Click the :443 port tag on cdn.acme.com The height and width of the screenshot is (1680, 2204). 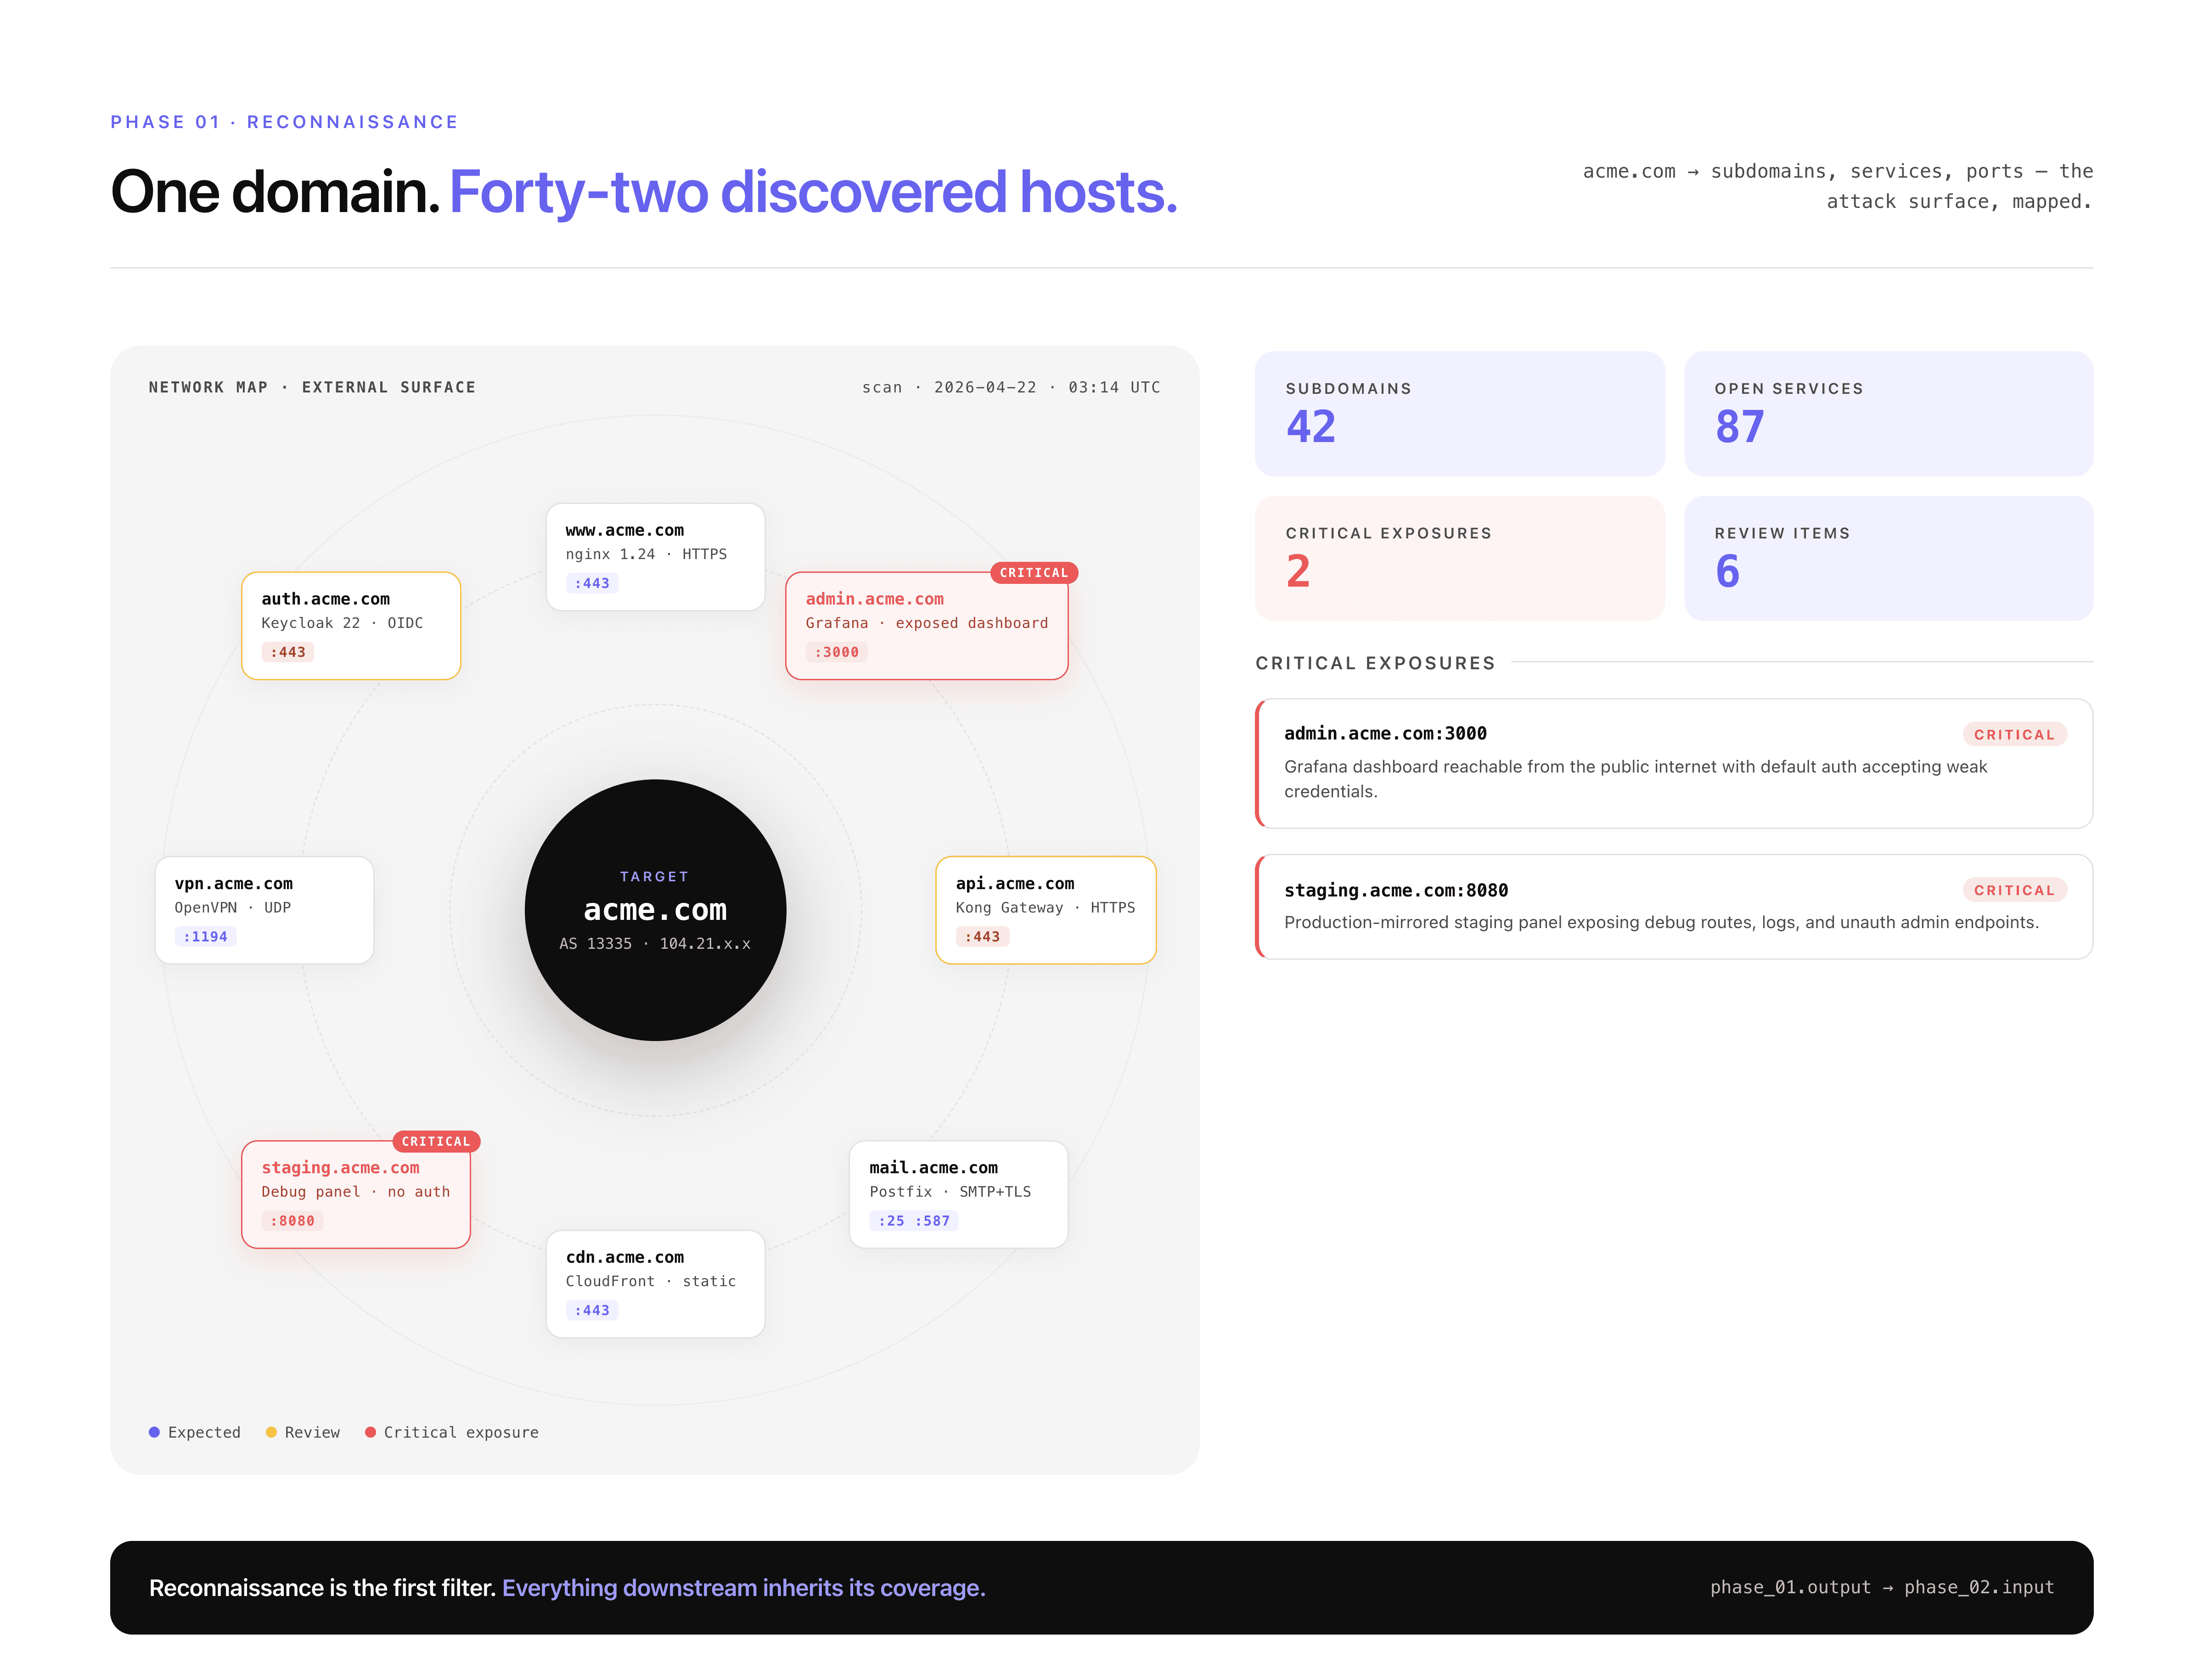(591, 1309)
